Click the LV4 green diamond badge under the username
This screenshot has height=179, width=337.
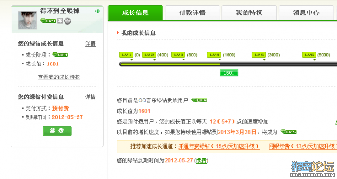click(x=48, y=21)
